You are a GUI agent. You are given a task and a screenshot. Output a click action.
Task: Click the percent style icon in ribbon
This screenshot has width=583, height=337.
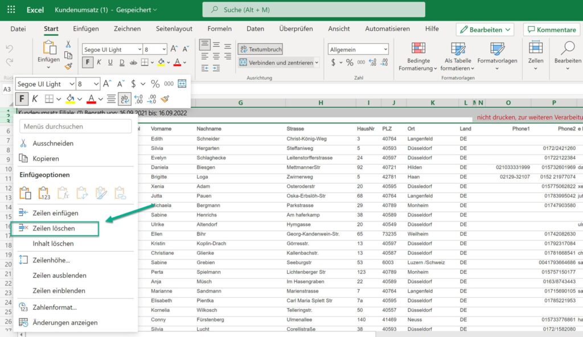pos(349,63)
